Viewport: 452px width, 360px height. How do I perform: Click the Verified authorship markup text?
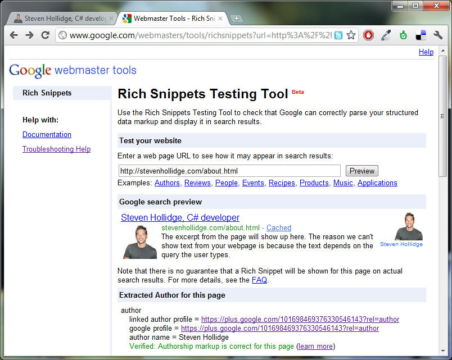coord(211,346)
